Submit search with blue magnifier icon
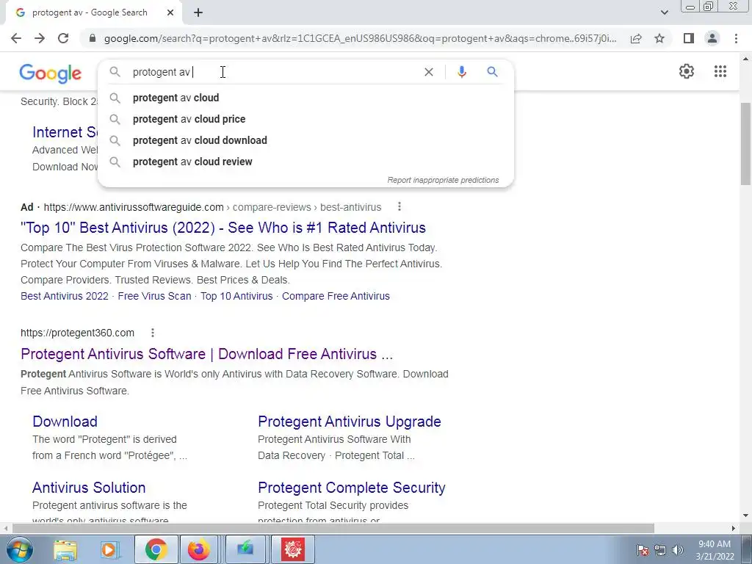The height and width of the screenshot is (564, 752). 492,72
